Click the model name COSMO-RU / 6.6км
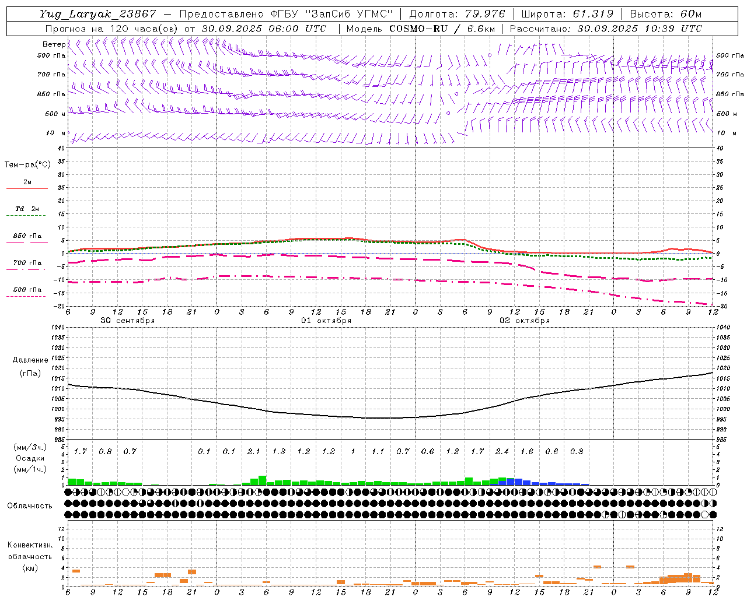 [x=442, y=29]
